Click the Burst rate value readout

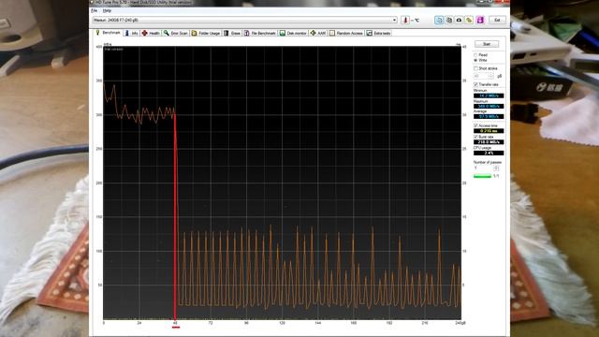coord(489,142)
